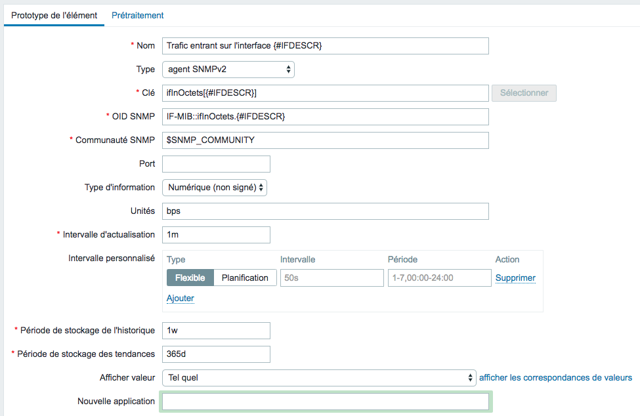Click the OID SNMP field
This screenshot has height=416, width=640.
(326, 117)
